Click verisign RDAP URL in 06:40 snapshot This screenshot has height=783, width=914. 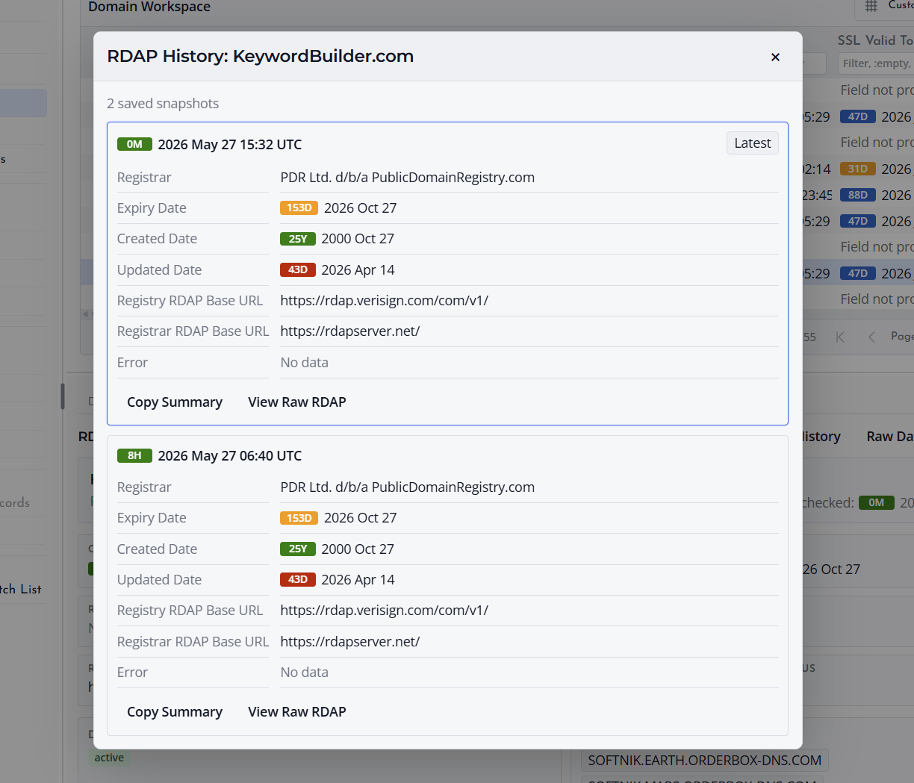385,610
